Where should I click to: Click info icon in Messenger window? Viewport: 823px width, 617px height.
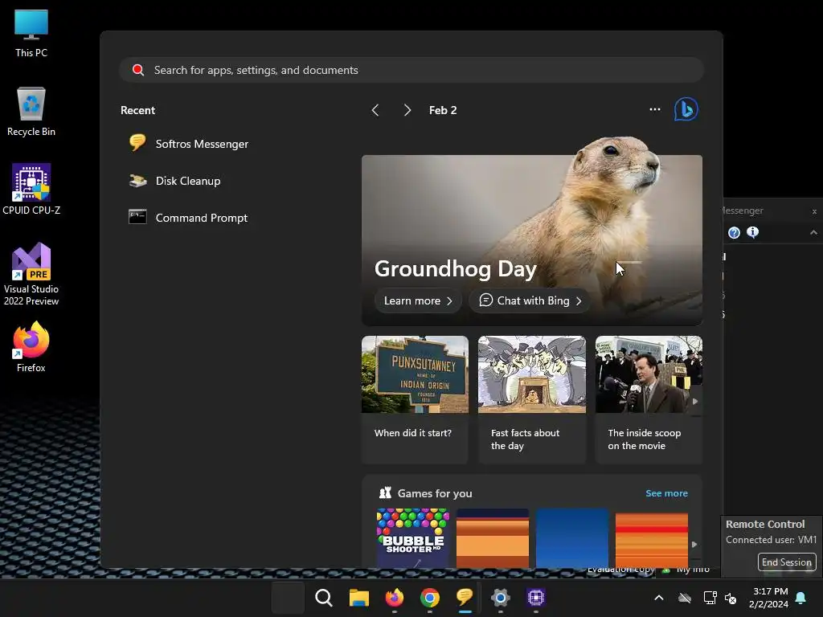click(752, 232)
